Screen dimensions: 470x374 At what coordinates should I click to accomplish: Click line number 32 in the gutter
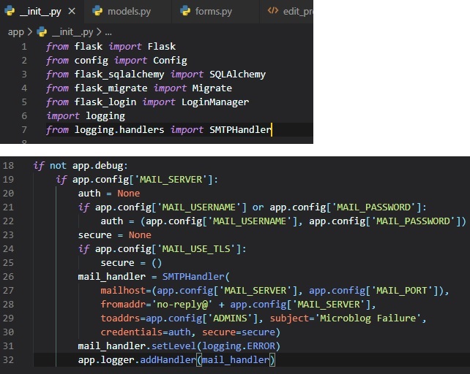(8, 360)
